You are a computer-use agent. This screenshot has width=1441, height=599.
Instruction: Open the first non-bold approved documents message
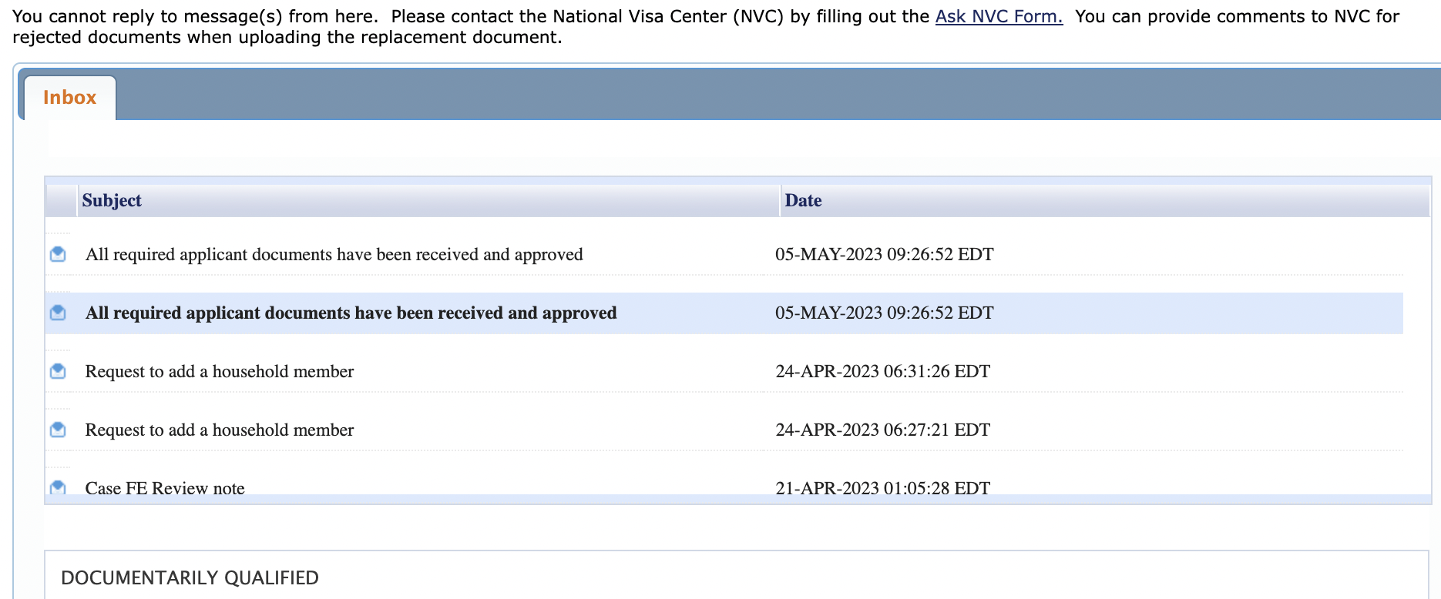click(x=334, y=254)
